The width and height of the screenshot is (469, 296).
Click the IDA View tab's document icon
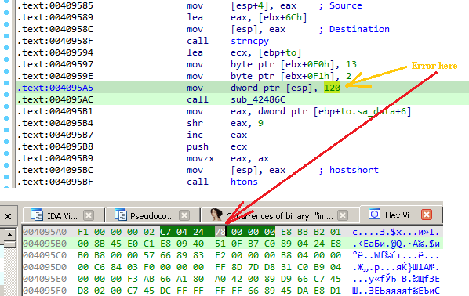(37, 215)
